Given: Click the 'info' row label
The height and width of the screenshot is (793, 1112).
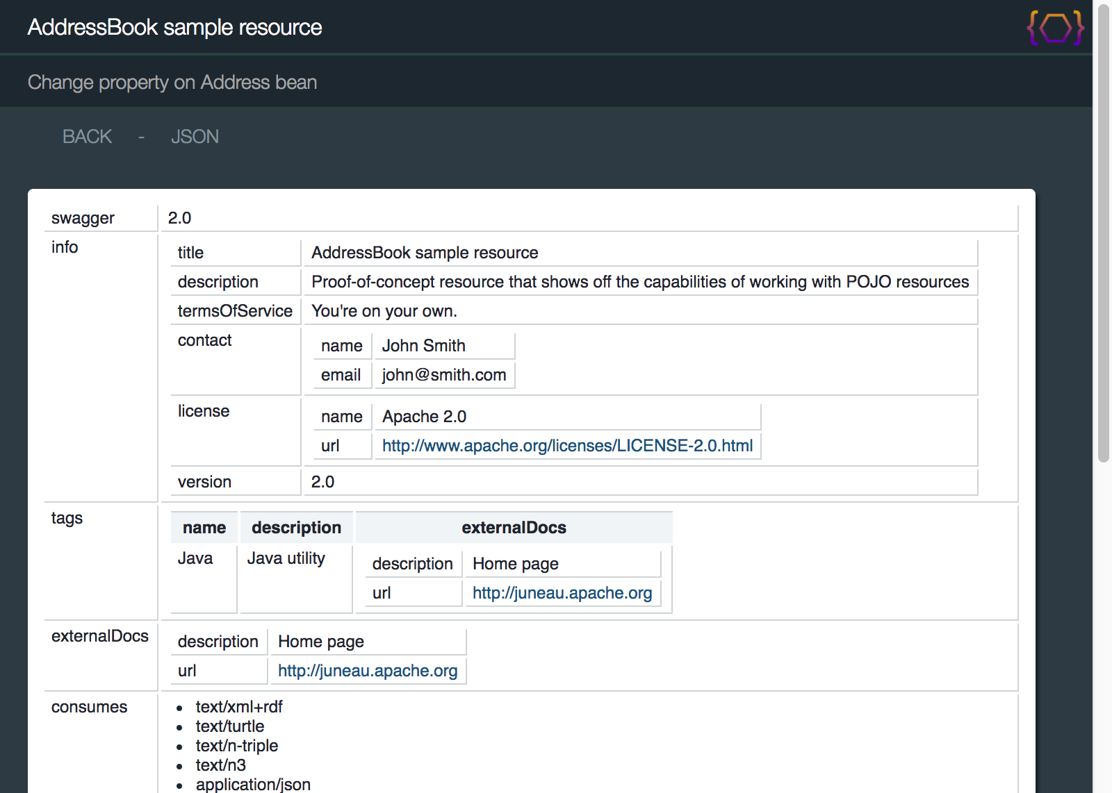Looking at the screenshot, I should [x=65, y=247].
